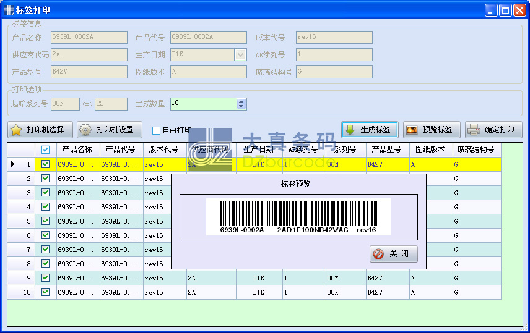Screen dimensions: 530x333
Task: Click the 产品代号 column header
Action: 121,150
